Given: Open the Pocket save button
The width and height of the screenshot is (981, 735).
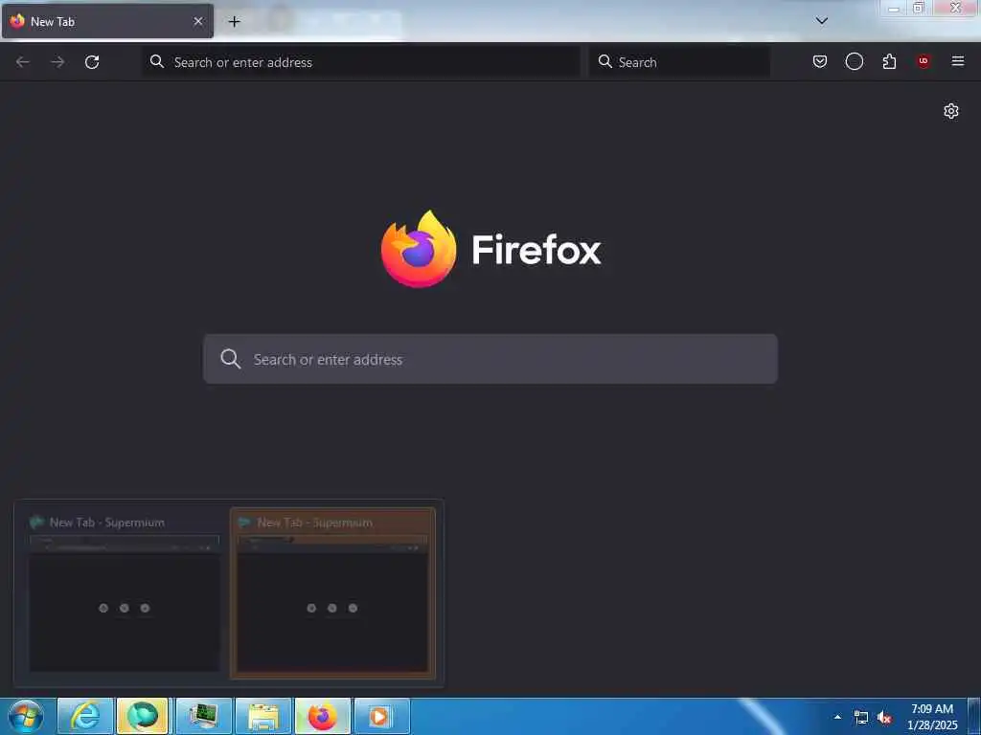Looking at the screenshot, I should (x=820, y=61).
